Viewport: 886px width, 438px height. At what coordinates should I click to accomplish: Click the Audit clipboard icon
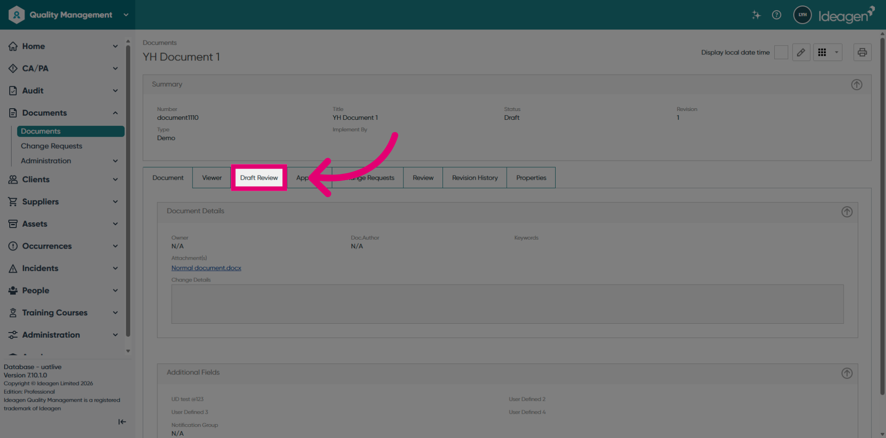(x=13, y=91)
